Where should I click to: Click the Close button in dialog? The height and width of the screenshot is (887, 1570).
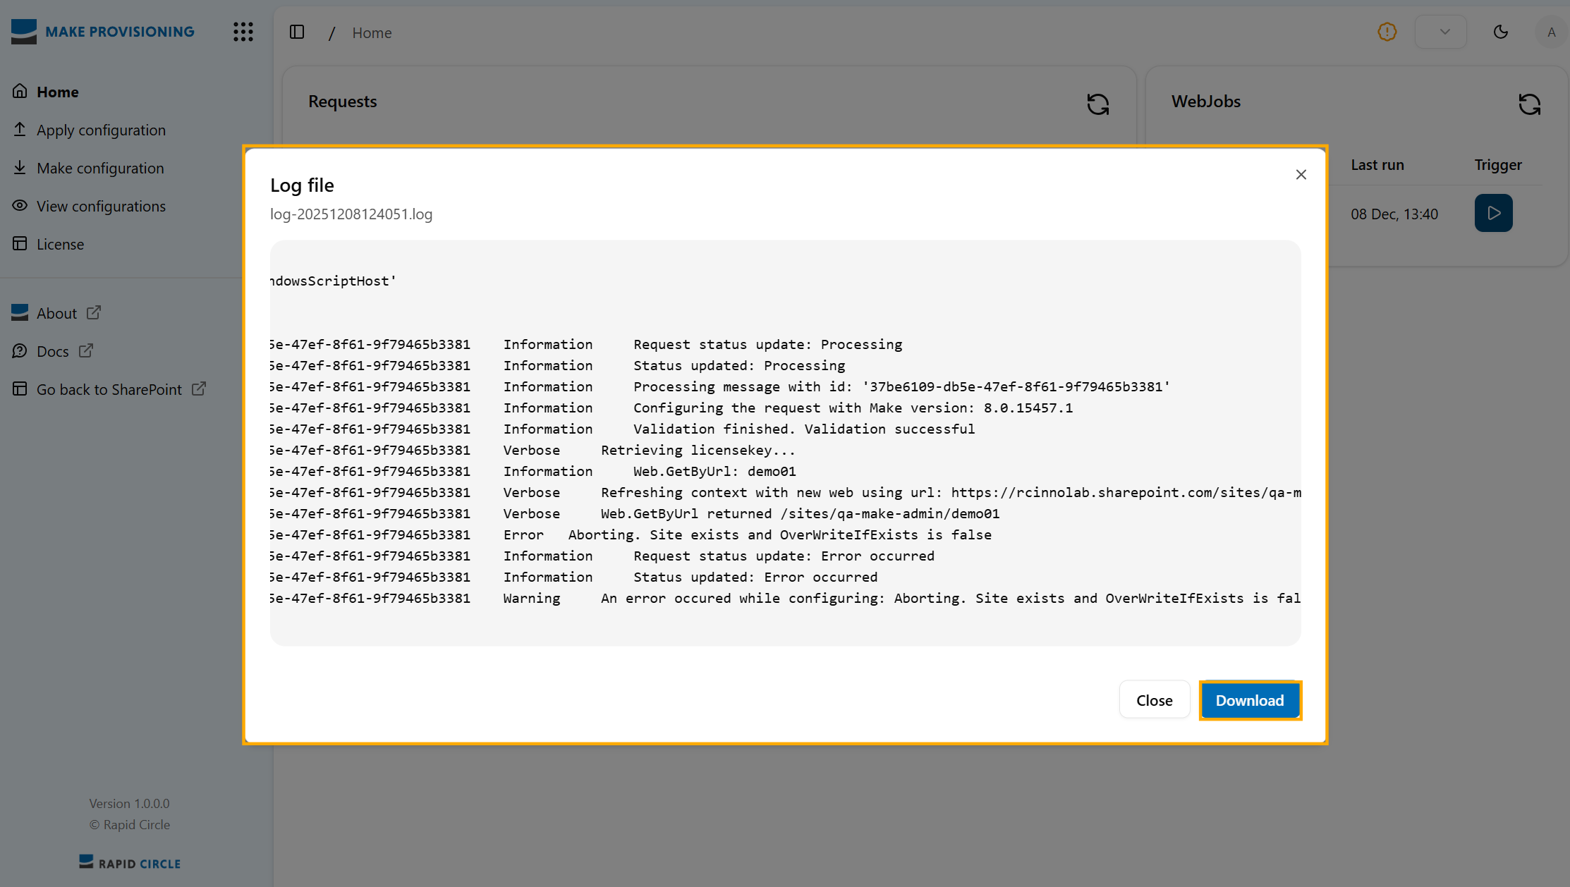[x=1154, y=700]
